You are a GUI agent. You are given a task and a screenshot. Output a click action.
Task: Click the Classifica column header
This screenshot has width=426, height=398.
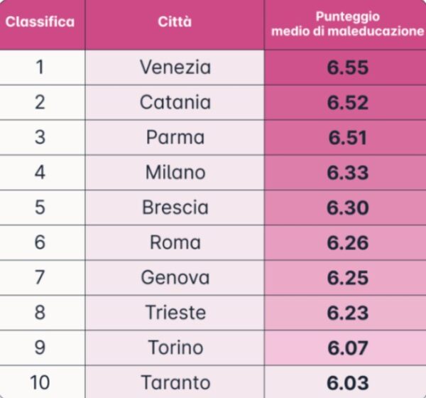pyautogui.click(x=40, y=22)
